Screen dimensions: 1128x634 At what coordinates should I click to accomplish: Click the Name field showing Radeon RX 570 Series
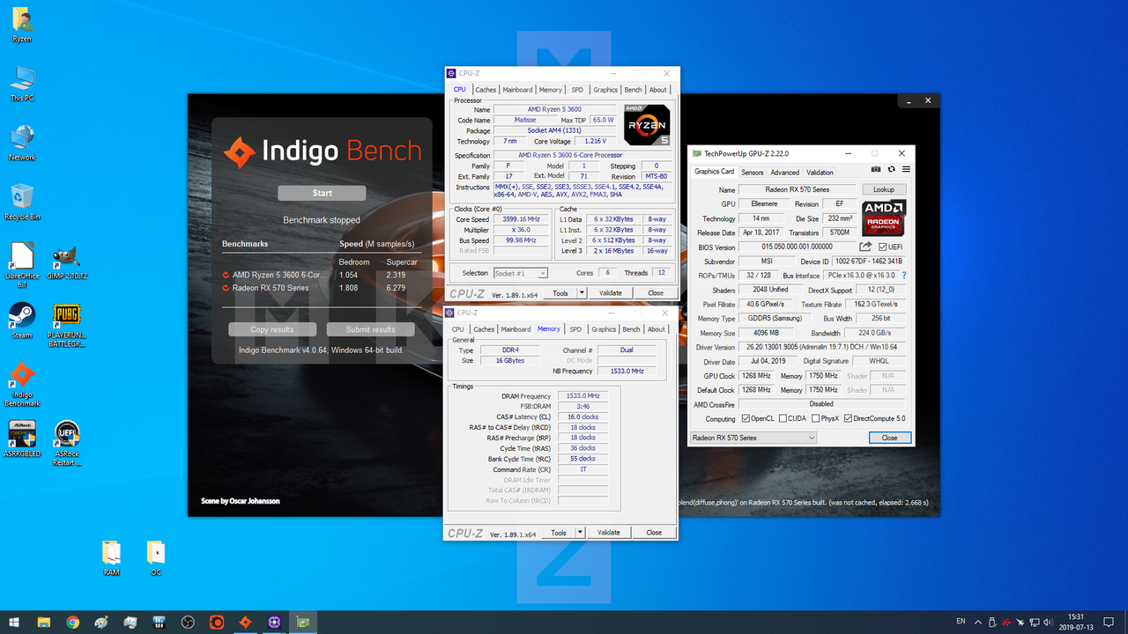798,189
